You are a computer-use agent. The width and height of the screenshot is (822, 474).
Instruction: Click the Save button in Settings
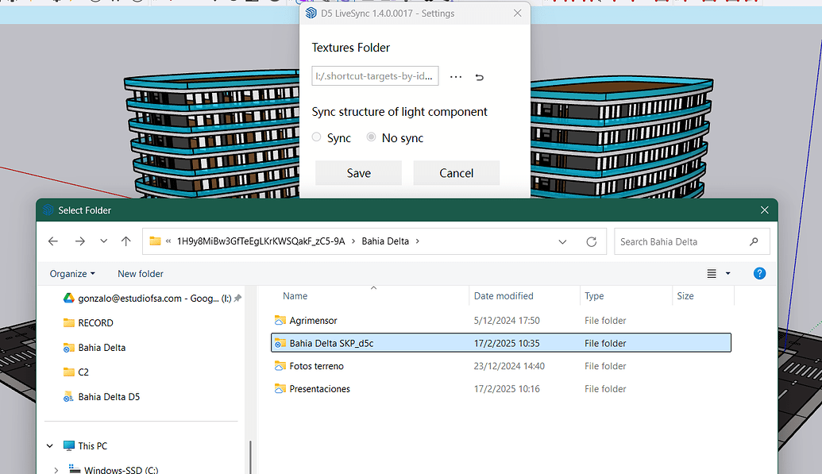pos(358,173)
